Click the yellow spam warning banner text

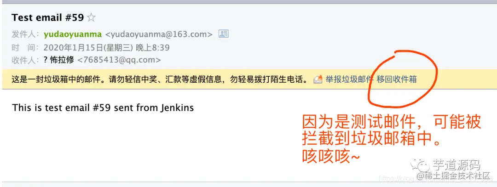(x=160, y=79)
